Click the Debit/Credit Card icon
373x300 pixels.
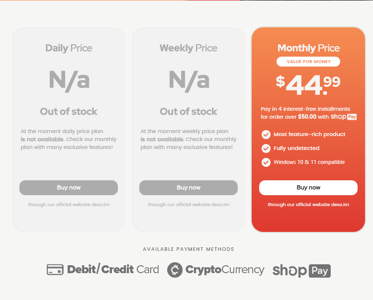click(x=55, y=270)
